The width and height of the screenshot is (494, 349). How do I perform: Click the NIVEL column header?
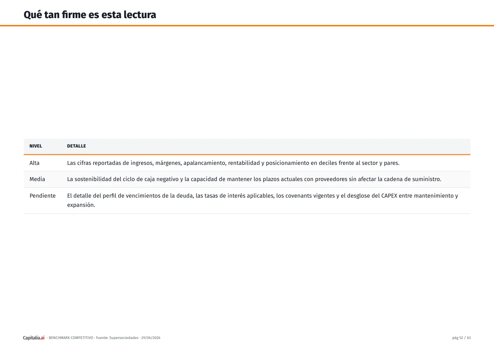[36, 146]
